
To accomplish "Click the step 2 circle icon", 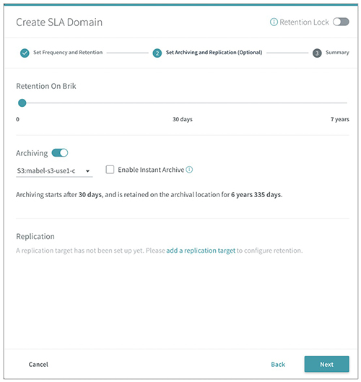I will click(157, 53).
